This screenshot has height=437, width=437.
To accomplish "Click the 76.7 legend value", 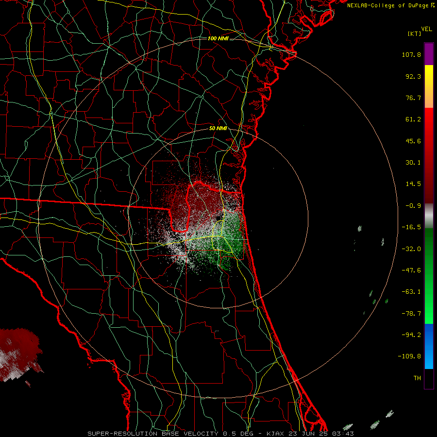I will [413, 98].
